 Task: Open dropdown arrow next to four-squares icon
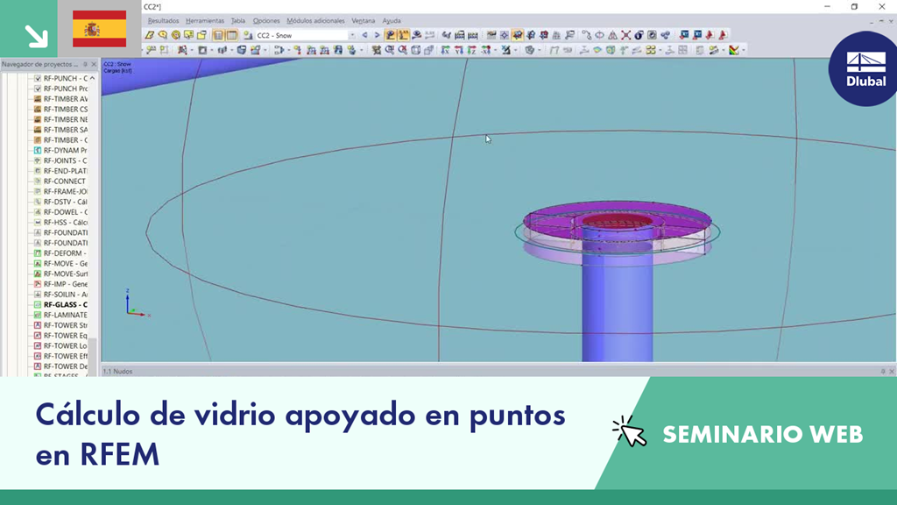(x=660, y=50)
